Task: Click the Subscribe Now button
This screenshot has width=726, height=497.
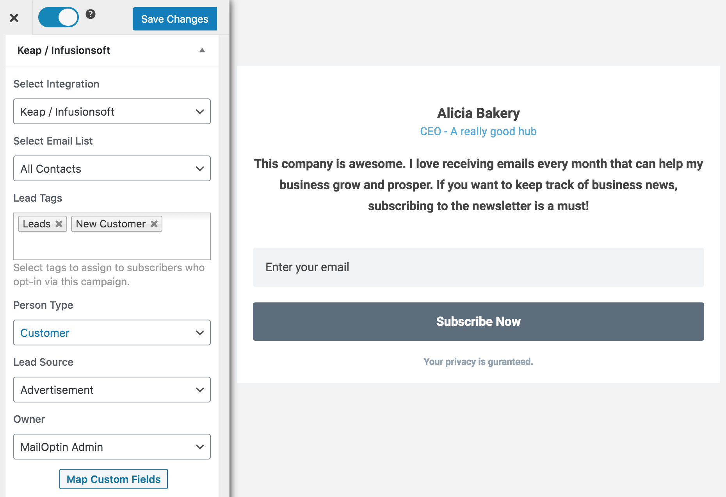Action: [478, 321]
